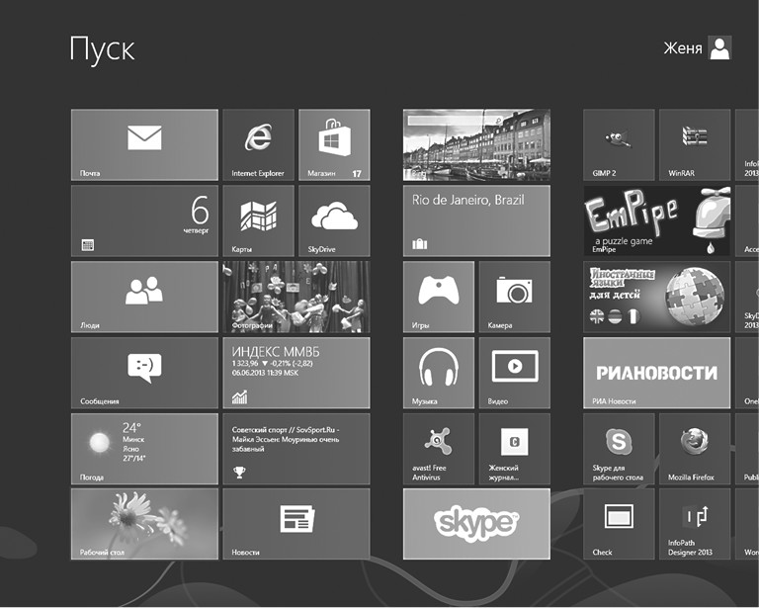Image resolution: width=759 pixels, height=608 pixels.
Task: Open the WinRAR tile
Action: point(694,145)
